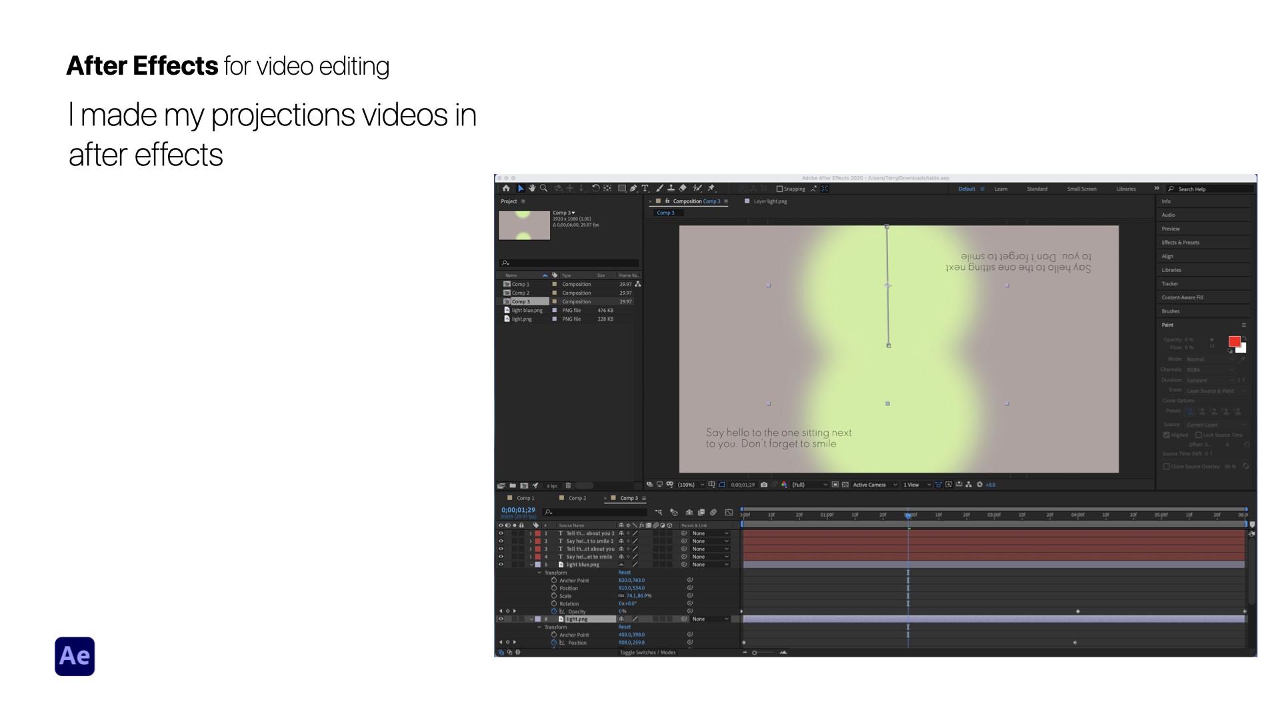Viewport: 1280px width, 720px height.
Task: Delete item with project trash icon
Action: 568,485
